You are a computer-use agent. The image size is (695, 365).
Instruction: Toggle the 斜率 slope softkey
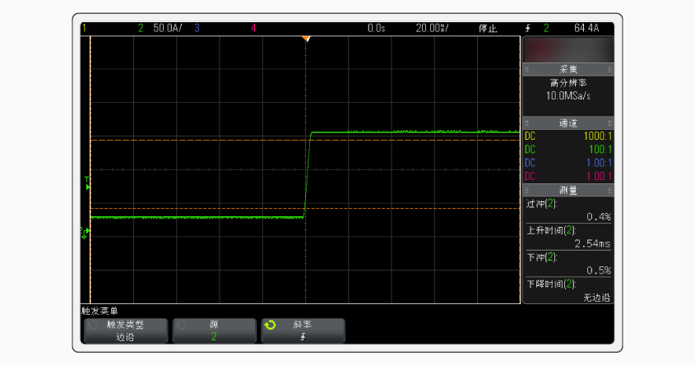pos(303,330)
